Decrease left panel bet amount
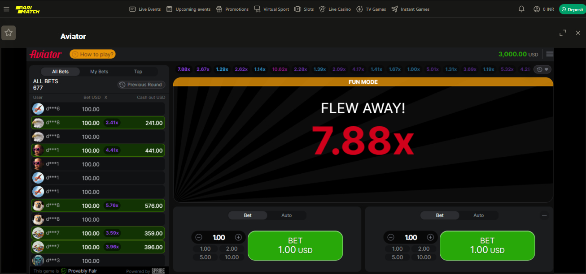 199,237
